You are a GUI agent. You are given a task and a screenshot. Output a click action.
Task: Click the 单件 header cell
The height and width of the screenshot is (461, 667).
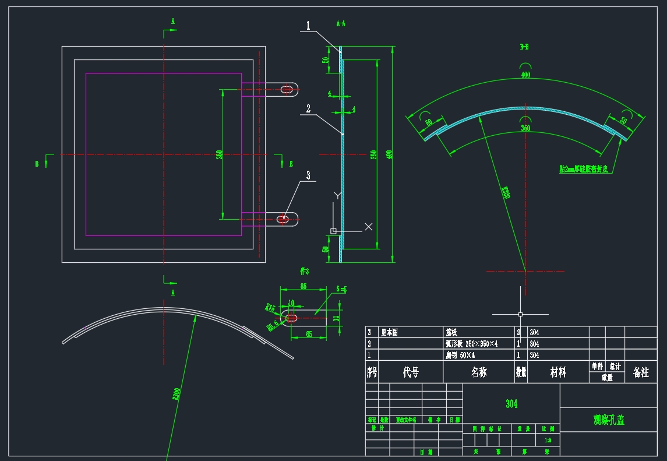(x=597, y=366)
